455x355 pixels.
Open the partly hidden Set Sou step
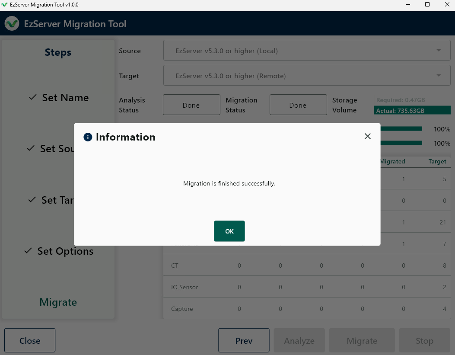point(51,149)
